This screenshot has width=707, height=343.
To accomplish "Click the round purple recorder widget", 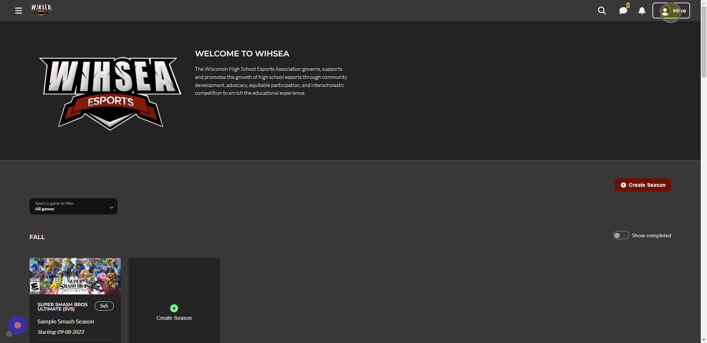I will pos(18,325).
